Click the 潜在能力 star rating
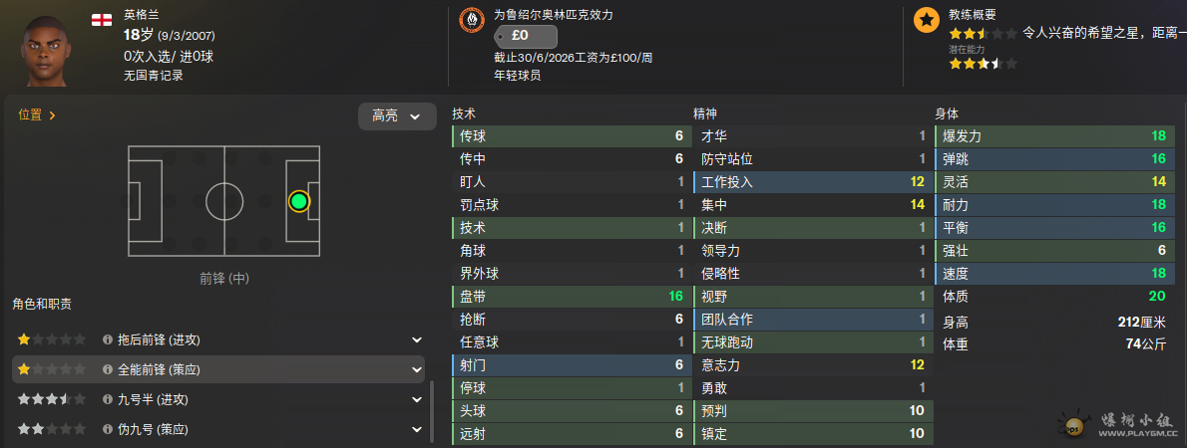Screen dimensions: 1187x448 click(983, 64)
